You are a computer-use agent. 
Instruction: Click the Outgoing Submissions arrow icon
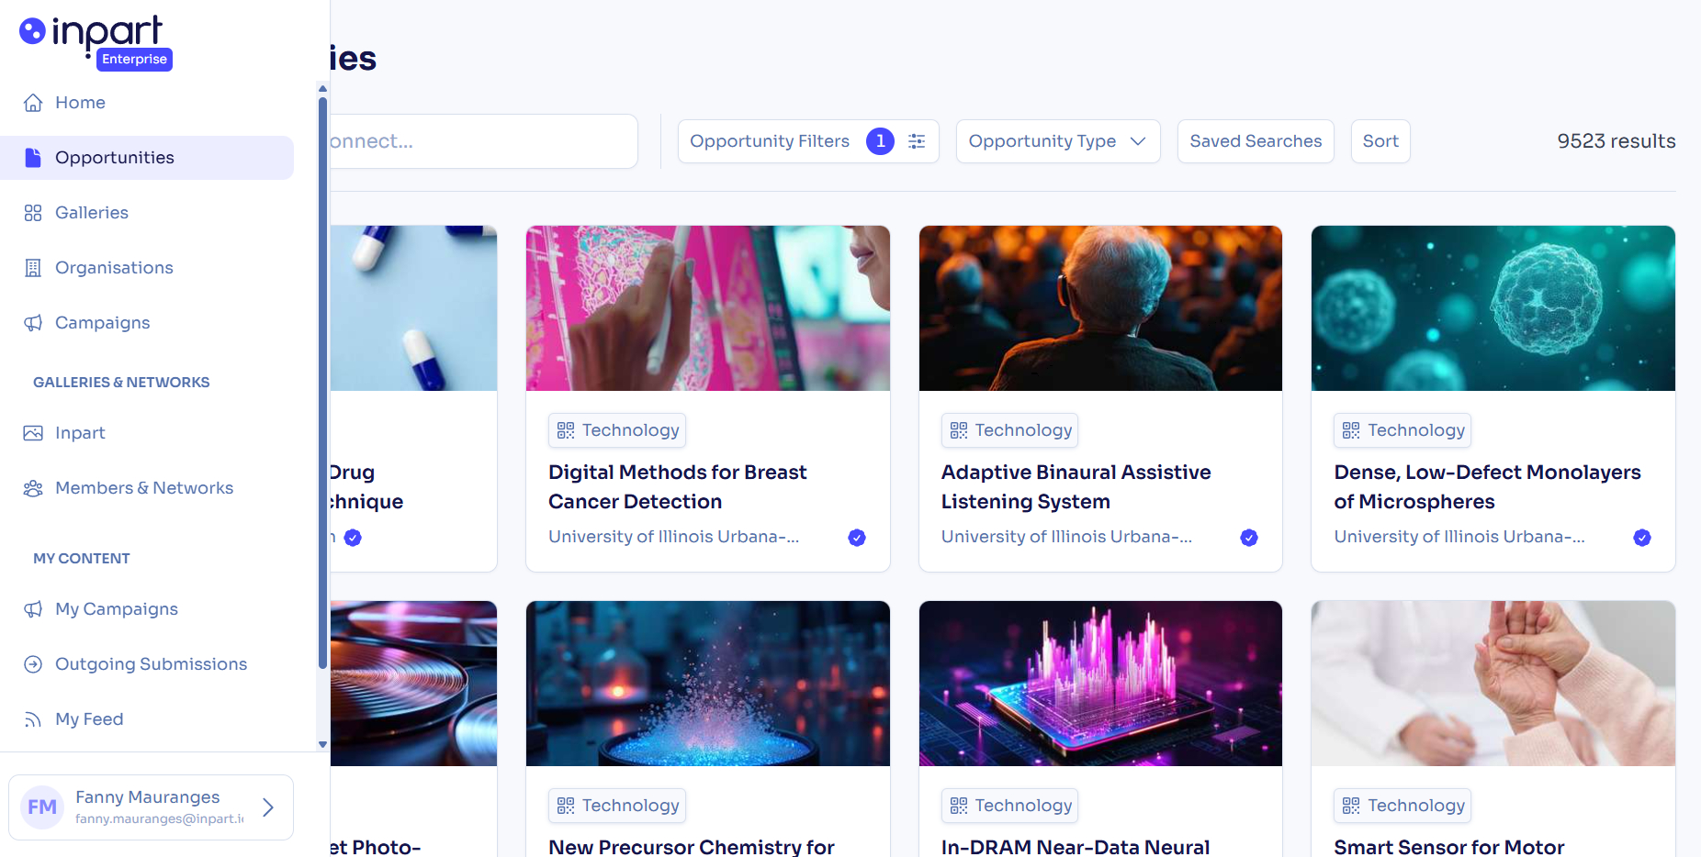(x=33, y=664)
